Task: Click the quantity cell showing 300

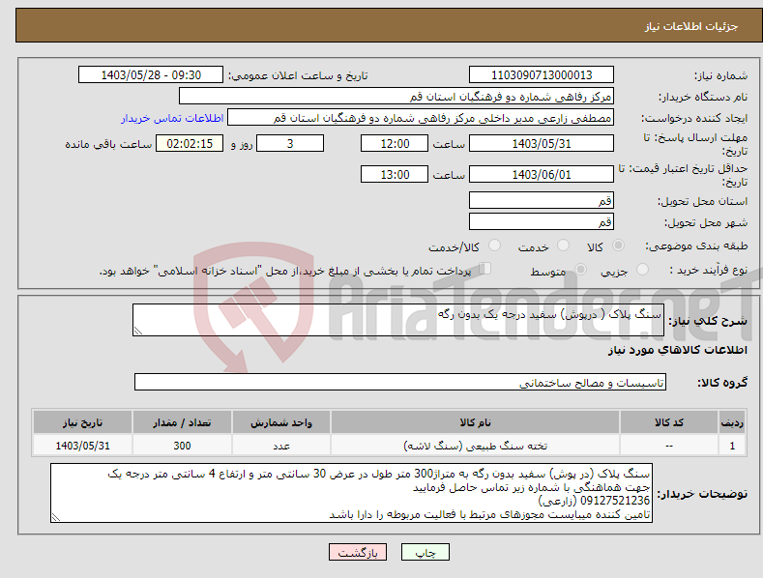Action: [182, 446]
